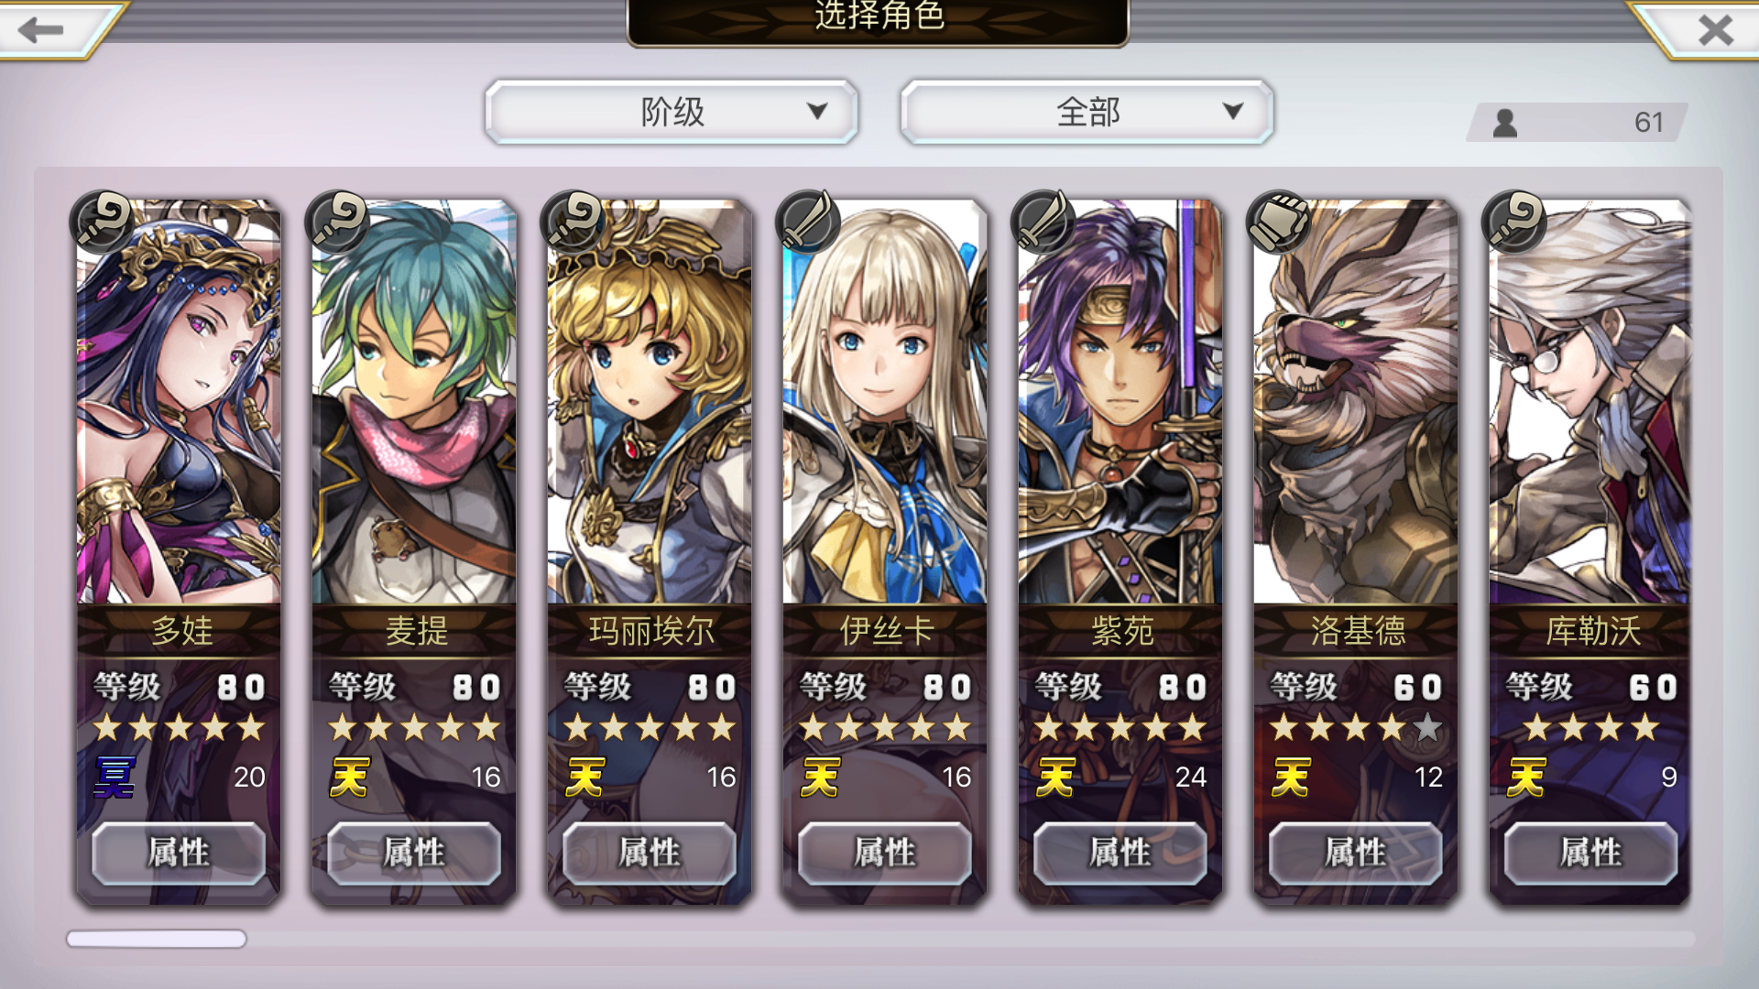Open the 阶级 sort dropdown

[672, 112]
